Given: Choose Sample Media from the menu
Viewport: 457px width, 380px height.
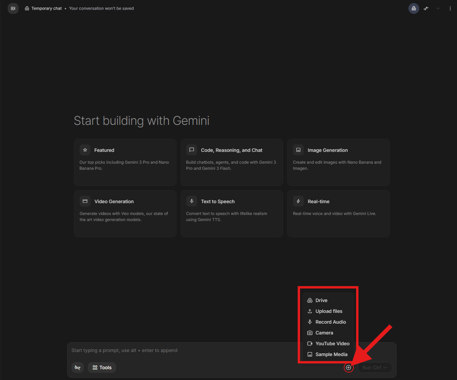Looking at the screenshot, I should point(331,354).
